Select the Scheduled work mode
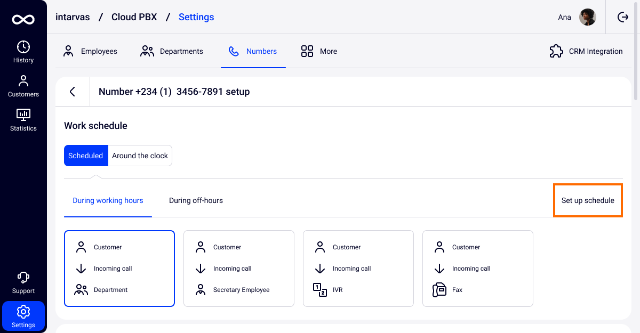This screenshot has width=640, height=333. pyautogui.click(x=85, y=156)
